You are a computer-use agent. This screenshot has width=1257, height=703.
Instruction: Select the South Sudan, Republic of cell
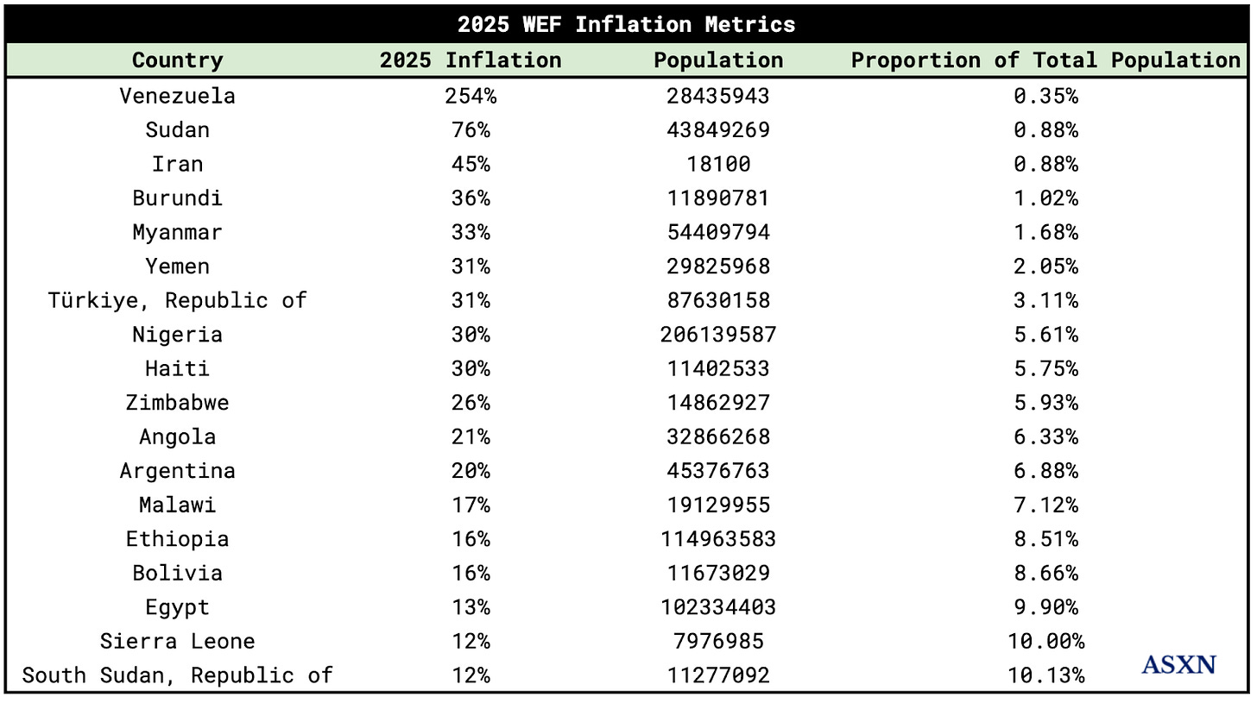pos(177,675)
